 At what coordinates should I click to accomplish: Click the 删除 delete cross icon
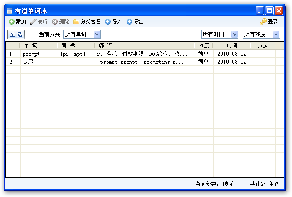point(55,22)
